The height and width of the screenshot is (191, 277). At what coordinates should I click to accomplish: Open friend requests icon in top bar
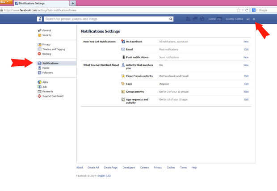point(188,19)
